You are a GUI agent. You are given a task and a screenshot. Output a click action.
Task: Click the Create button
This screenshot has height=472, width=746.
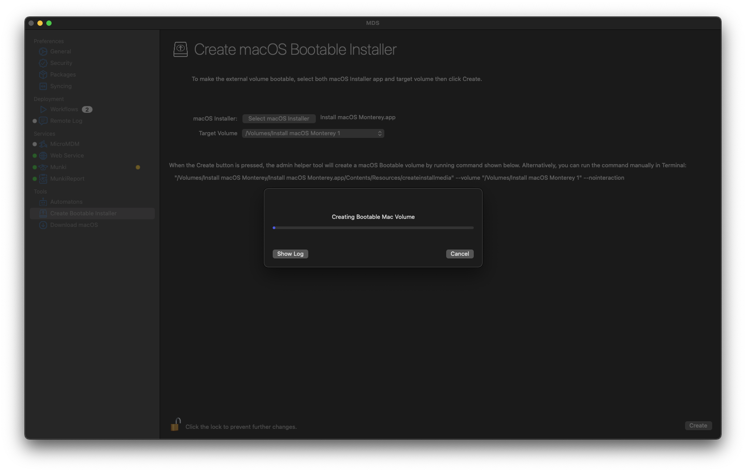698,426
